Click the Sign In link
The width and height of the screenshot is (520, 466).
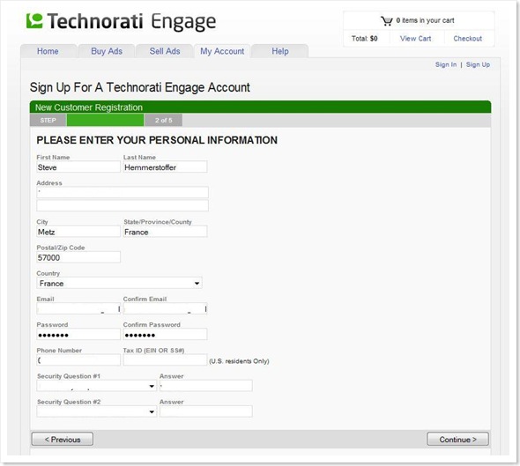point(446,64)
